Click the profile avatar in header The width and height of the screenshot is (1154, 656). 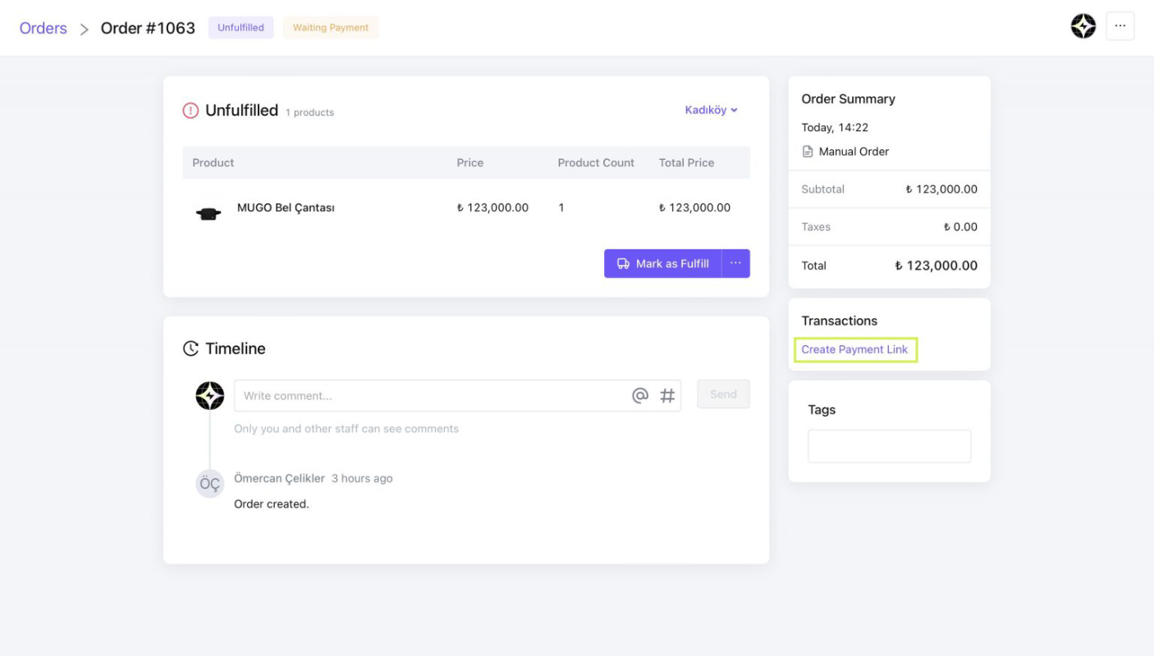[x=1083, y=26]
